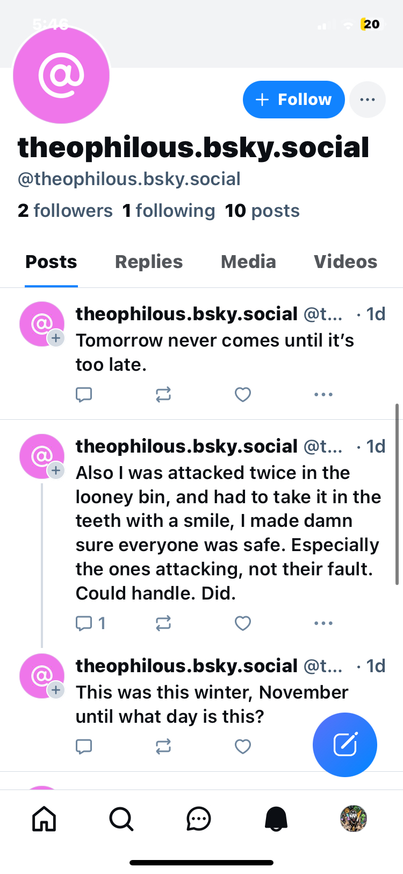Image resolution: width=403 pixels, height=874 pixels.
Task: Switch to the Replies tab
Action: click(149, 262)
